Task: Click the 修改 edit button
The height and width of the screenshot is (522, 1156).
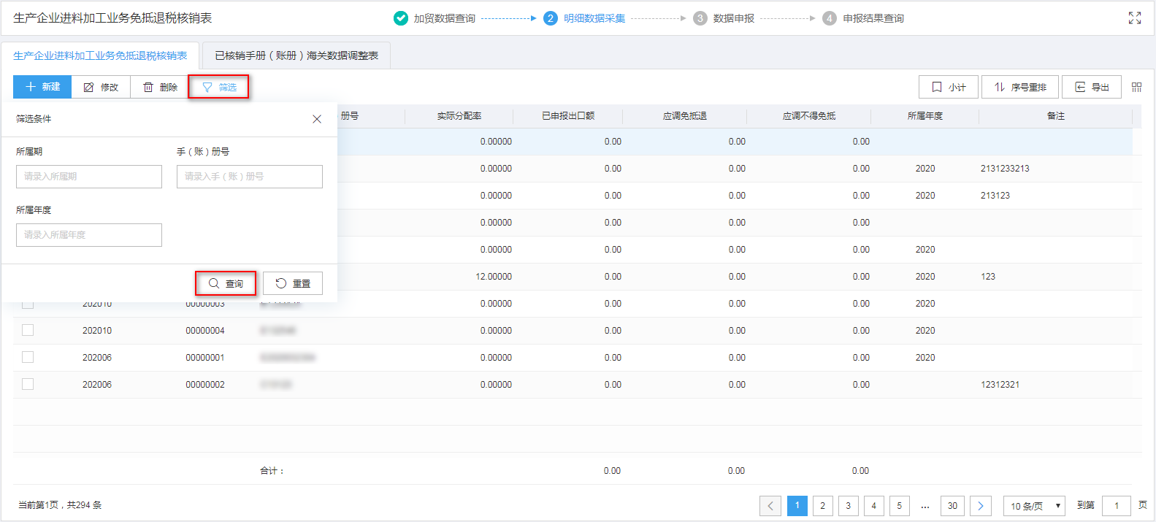Action: 101,87
